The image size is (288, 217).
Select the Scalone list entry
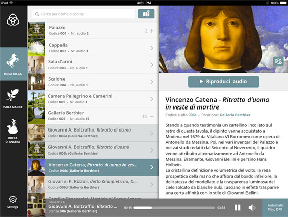click(x=93, y=81)
